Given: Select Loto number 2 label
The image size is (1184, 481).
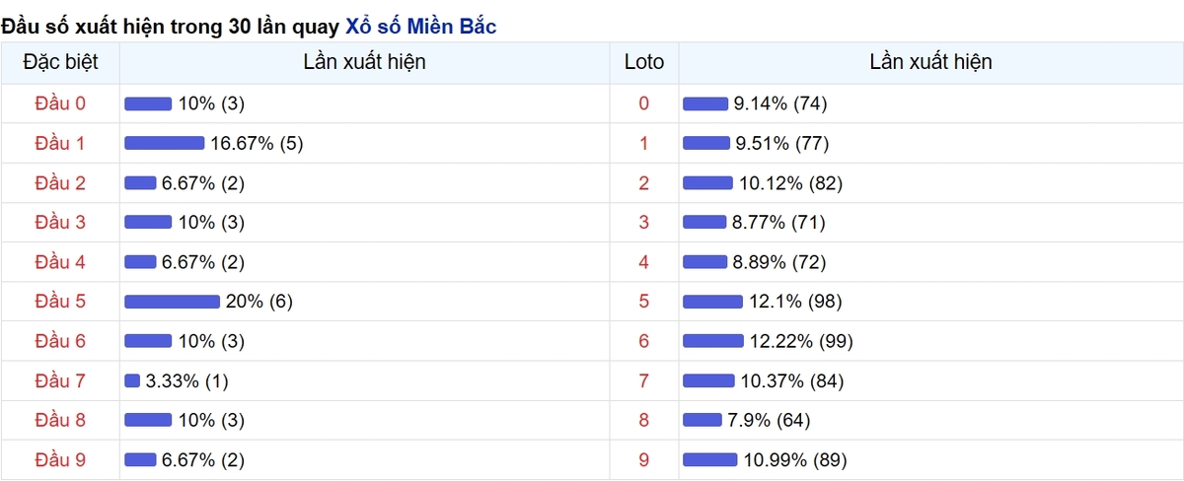Looking at the screenshot, I should pos(644,183).
